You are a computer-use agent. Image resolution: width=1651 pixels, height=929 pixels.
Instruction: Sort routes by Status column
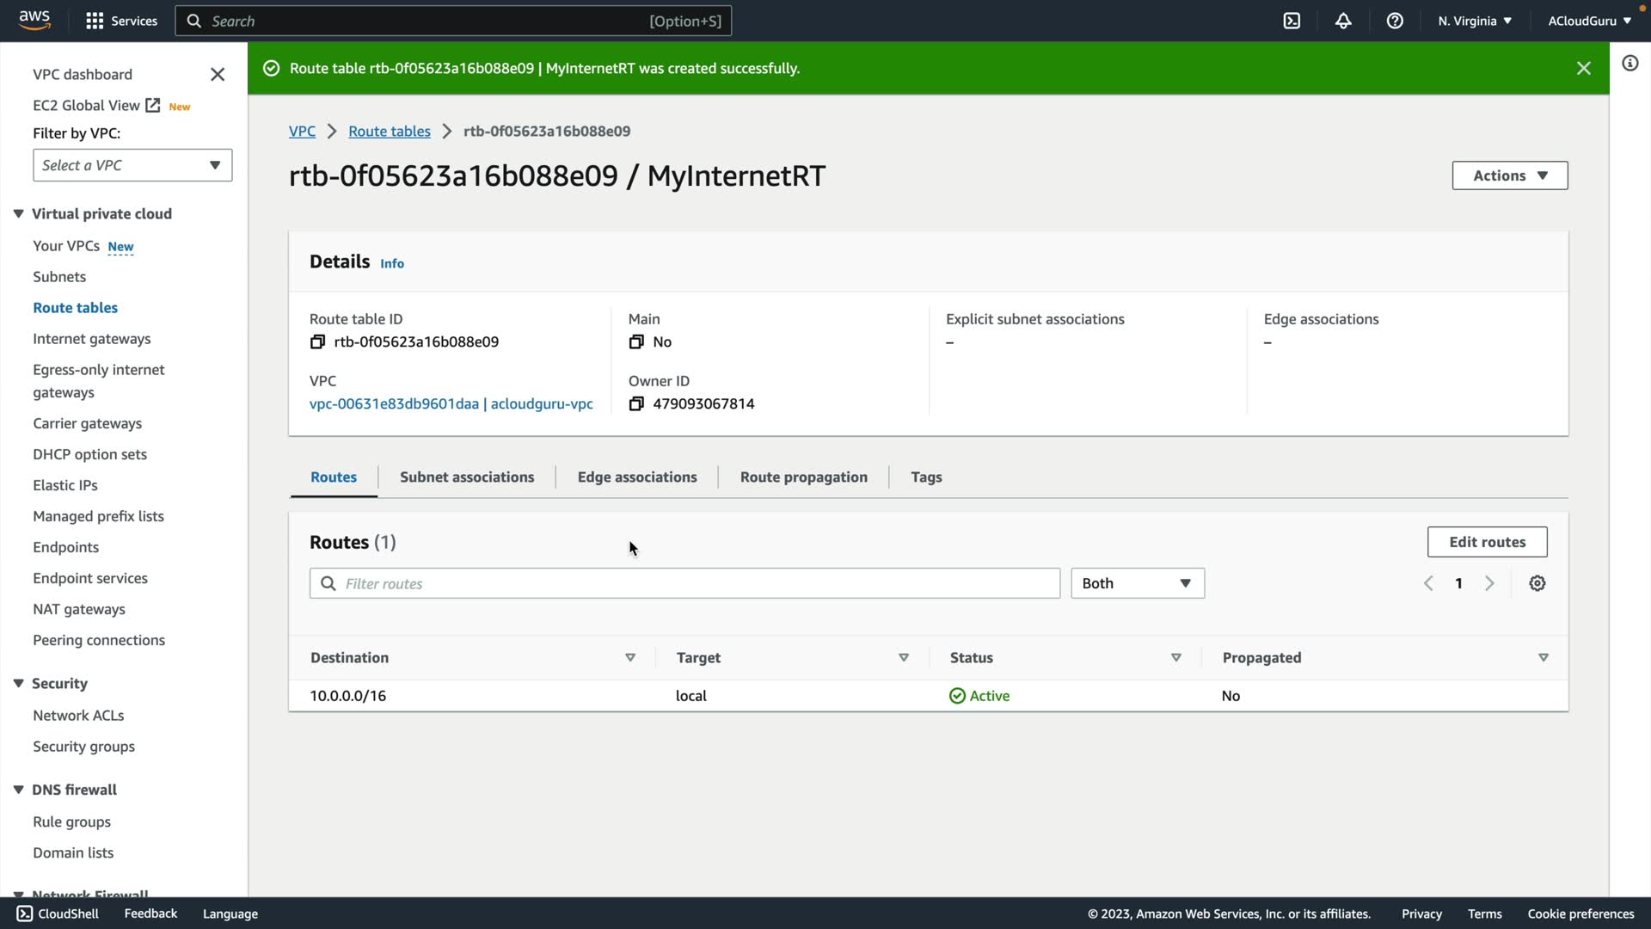point(1175,658)
